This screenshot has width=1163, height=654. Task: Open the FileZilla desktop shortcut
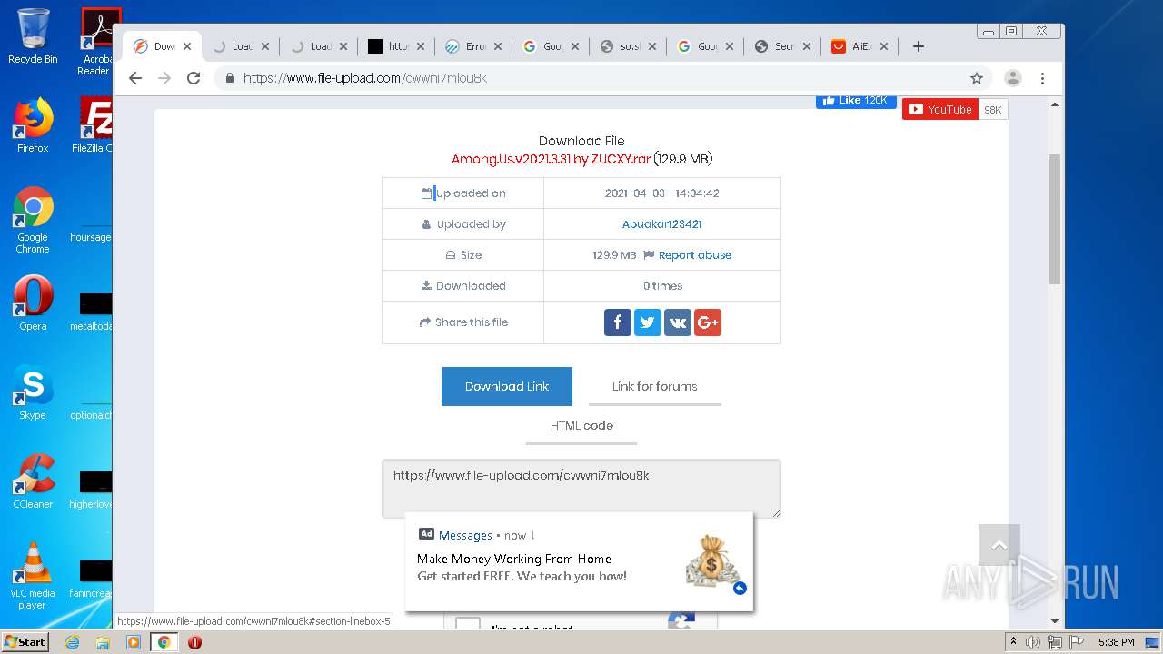[92, 125]
